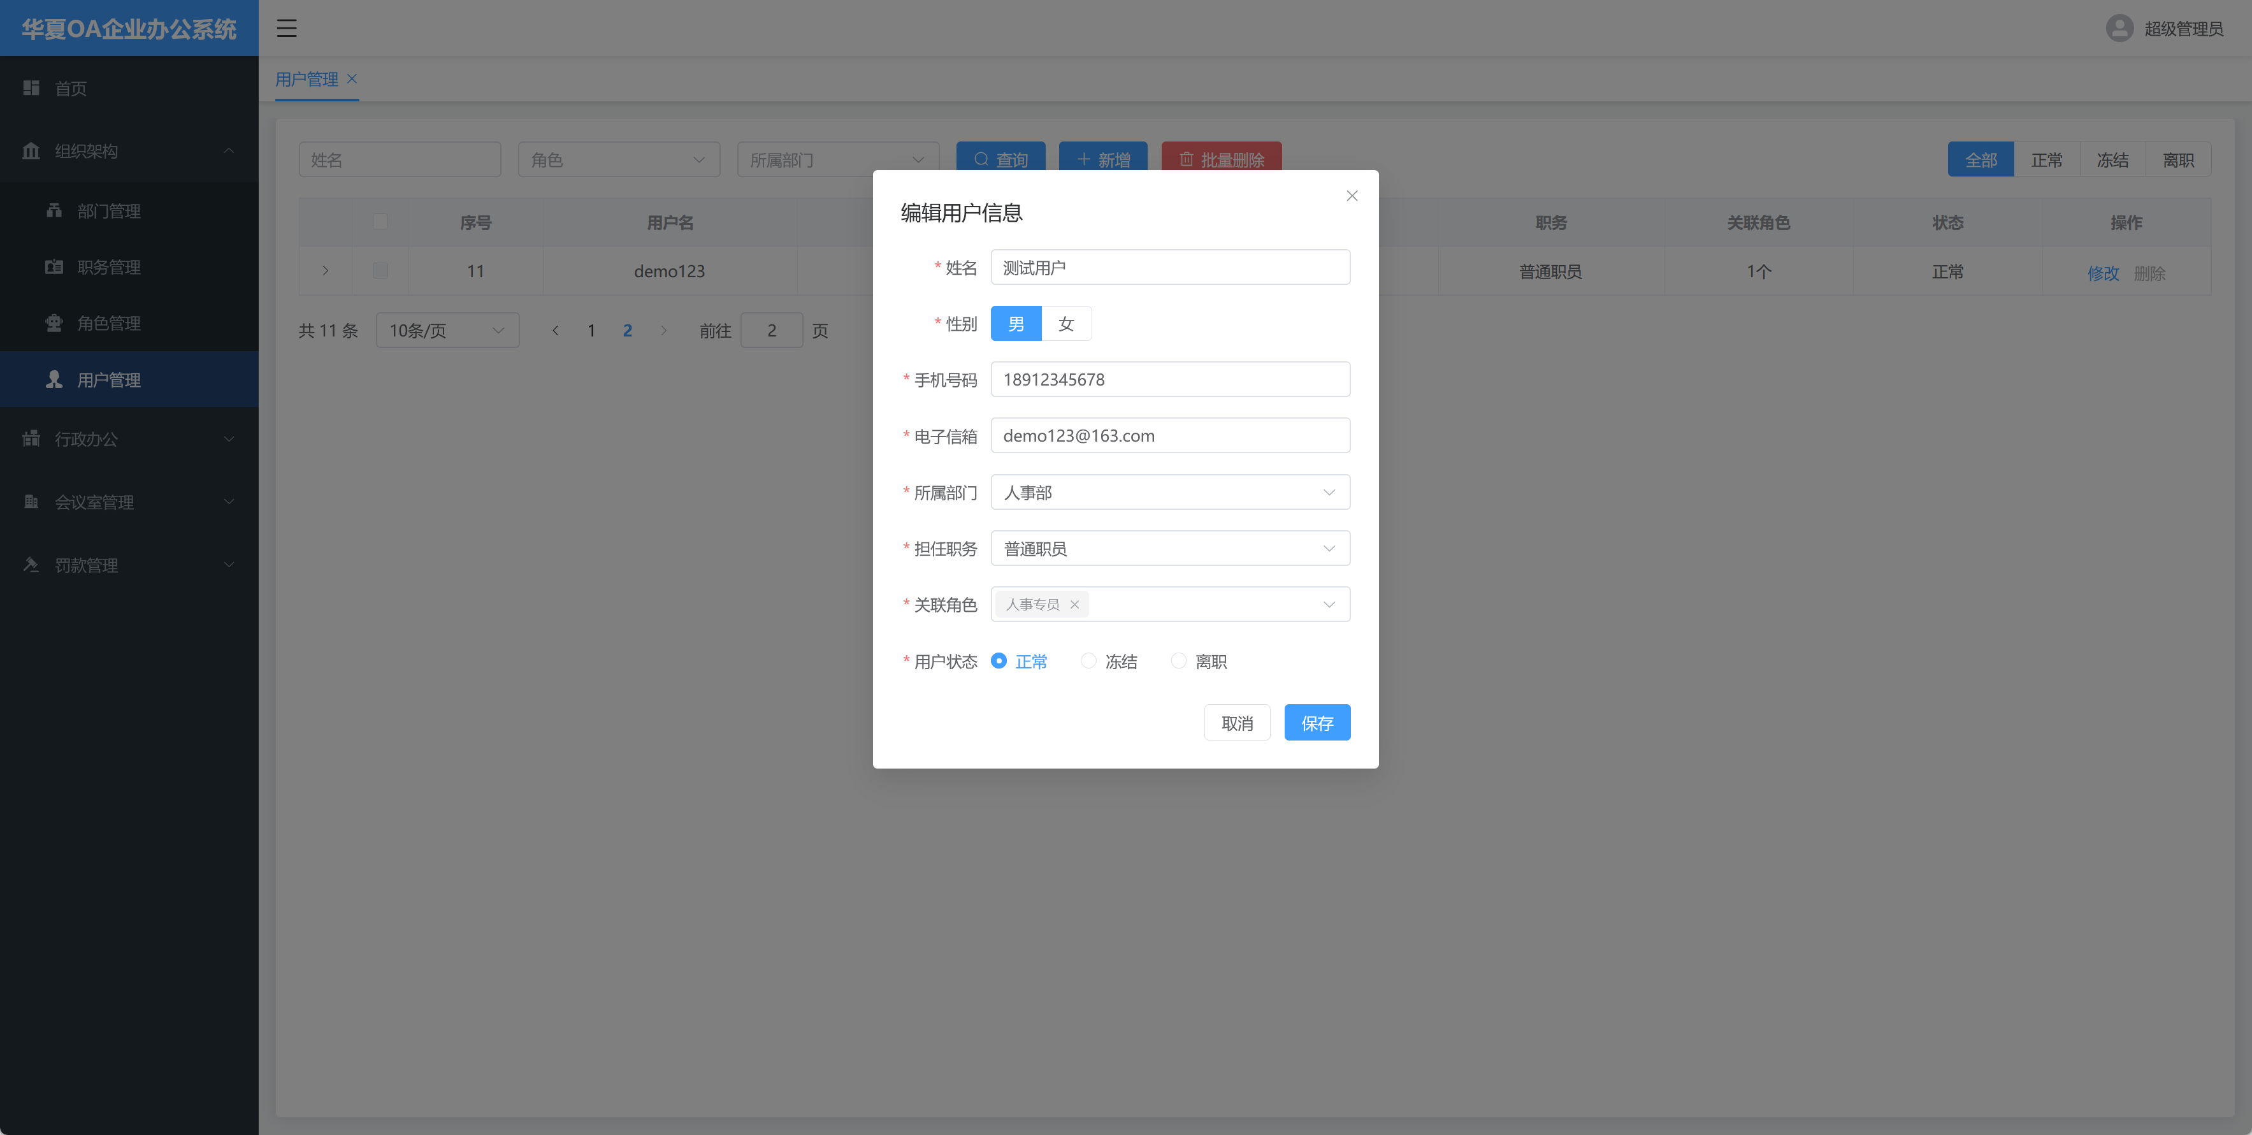Remove the 人事专员 role tag
Viewport: 2252px width, 1135px height.
click(1074, 604)
